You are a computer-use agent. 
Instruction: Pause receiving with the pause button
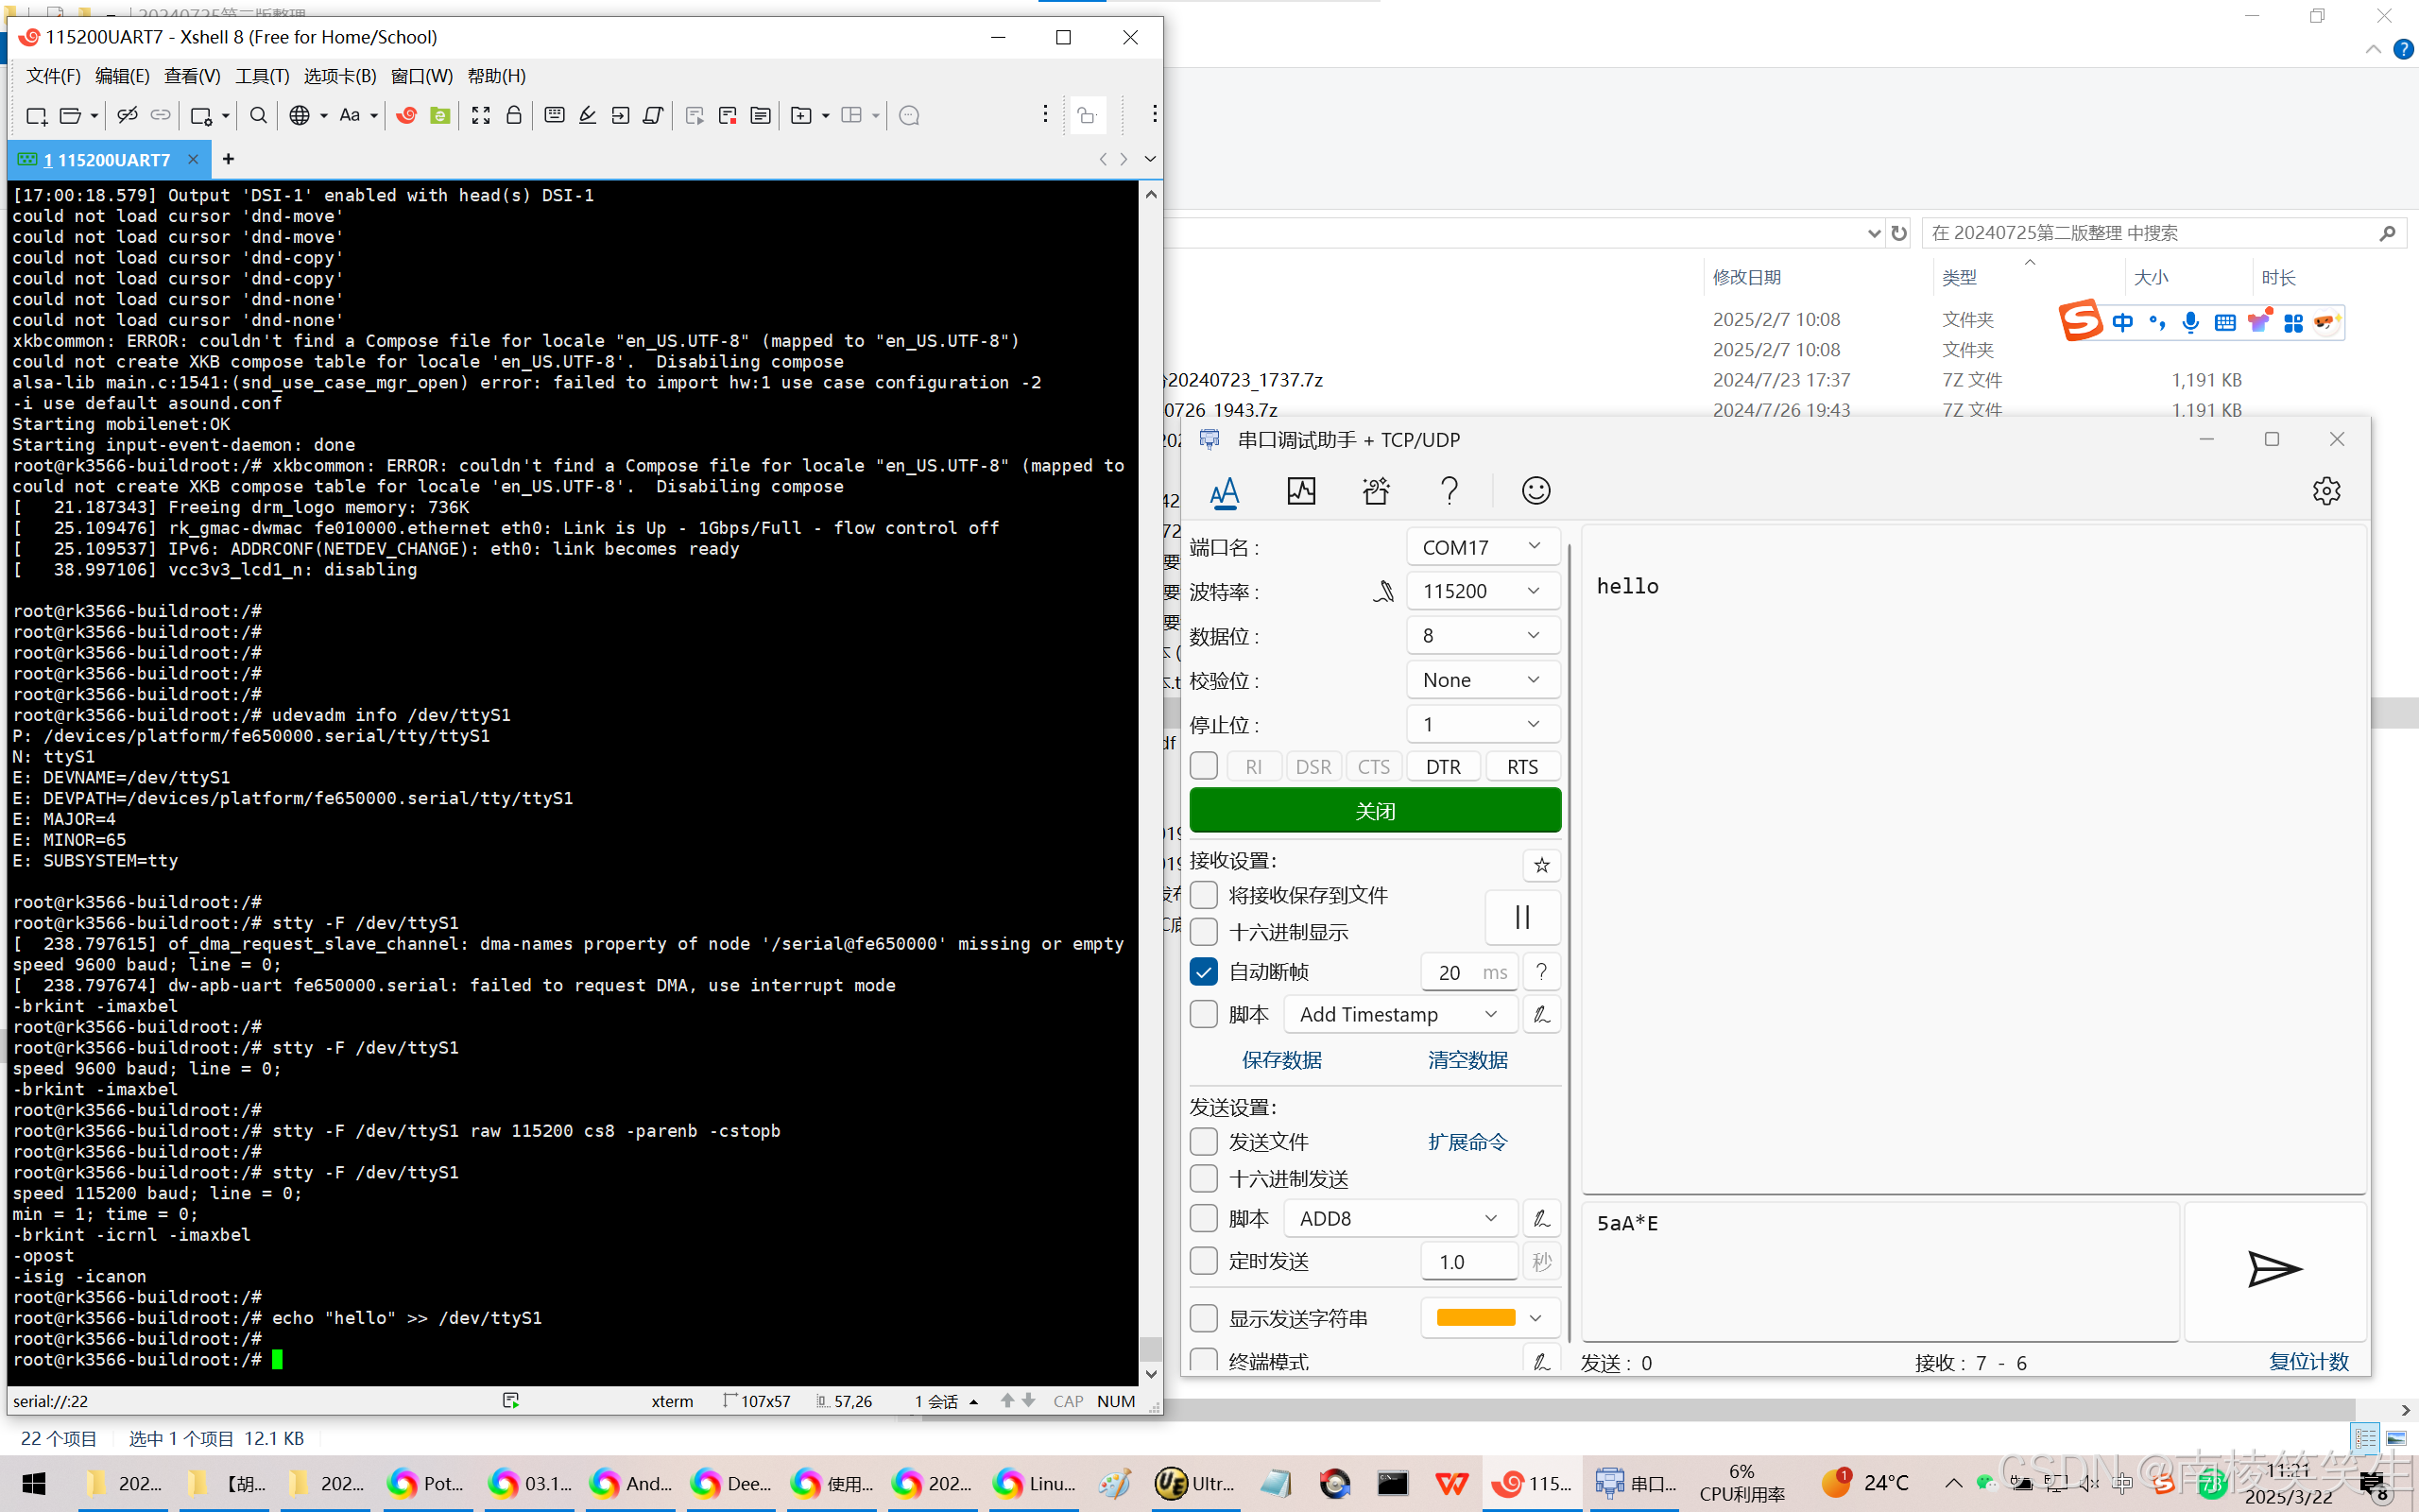click(x=1521, y=917)
